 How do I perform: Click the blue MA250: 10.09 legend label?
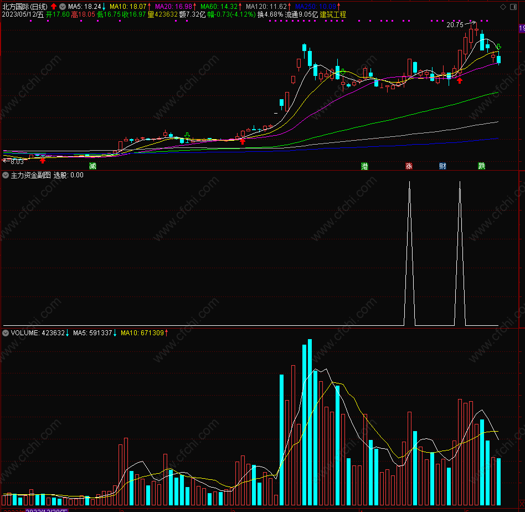[316, 6]
